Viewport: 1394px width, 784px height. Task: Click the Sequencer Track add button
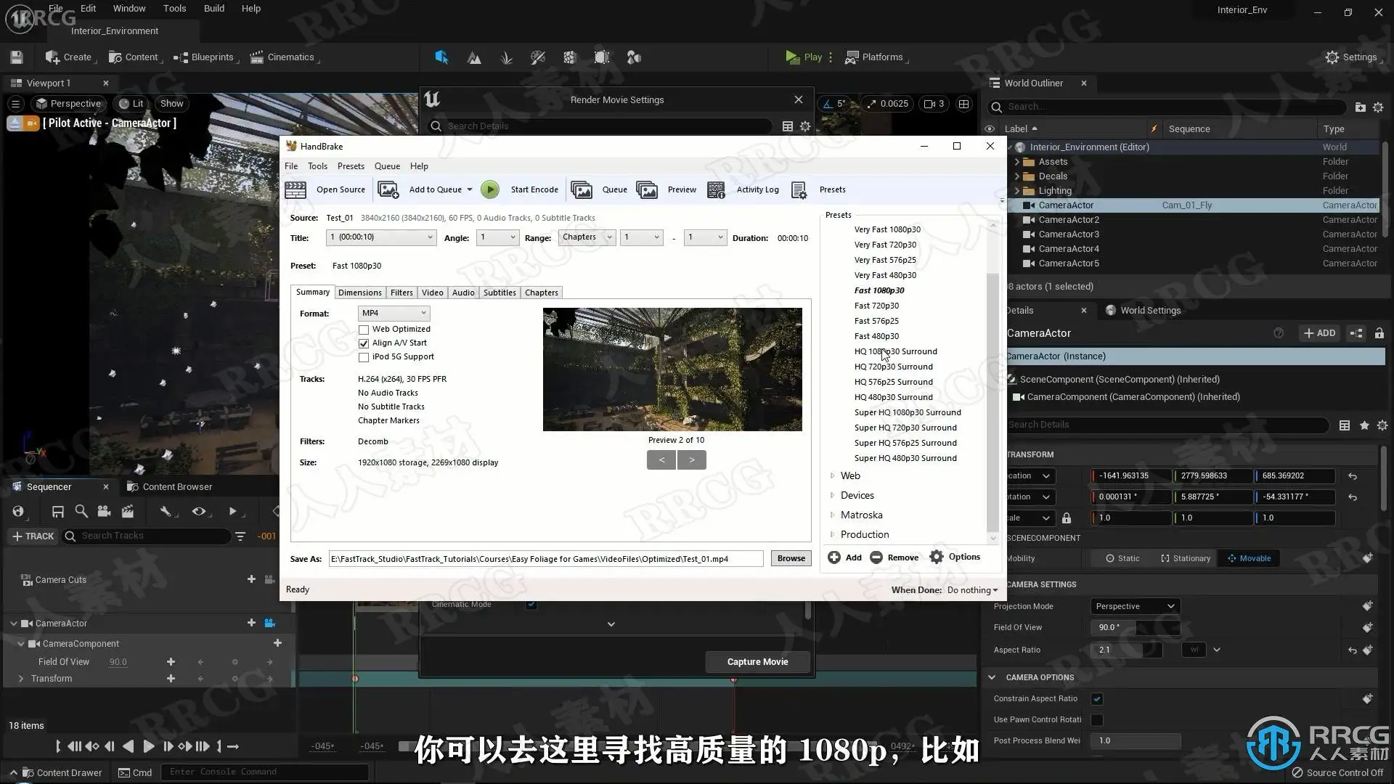pyautogui.click(x=33, y=536)
